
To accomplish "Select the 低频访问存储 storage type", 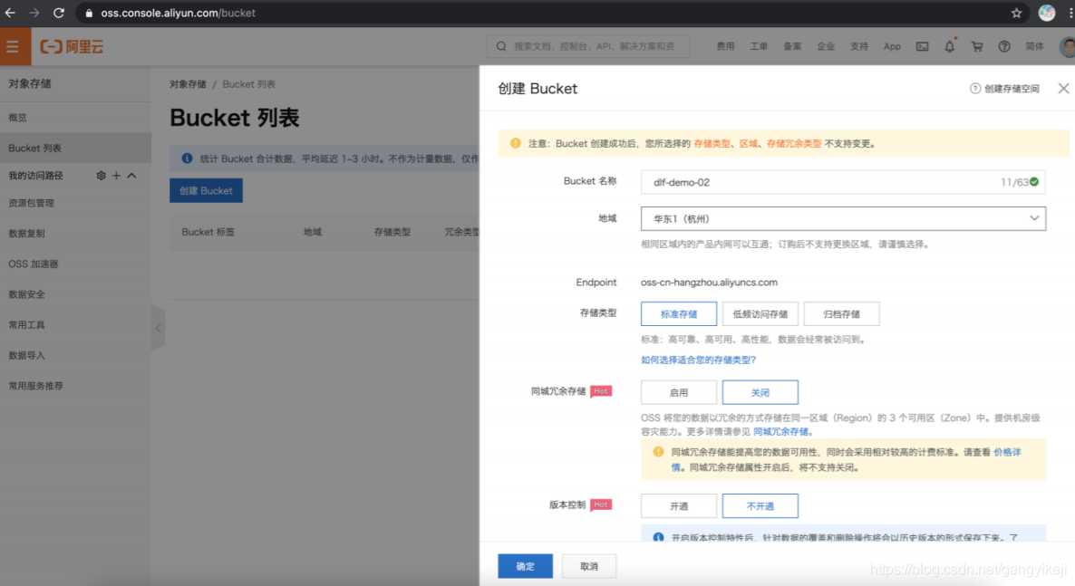I will pos(760,313).
